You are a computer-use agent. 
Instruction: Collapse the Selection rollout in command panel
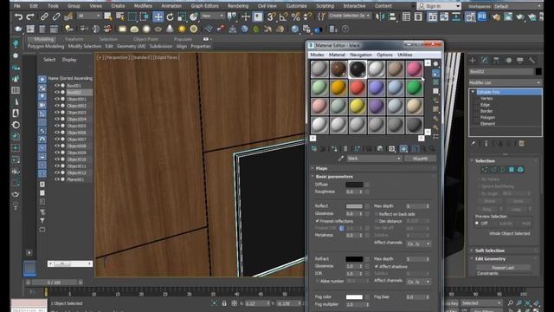point(485,160)
